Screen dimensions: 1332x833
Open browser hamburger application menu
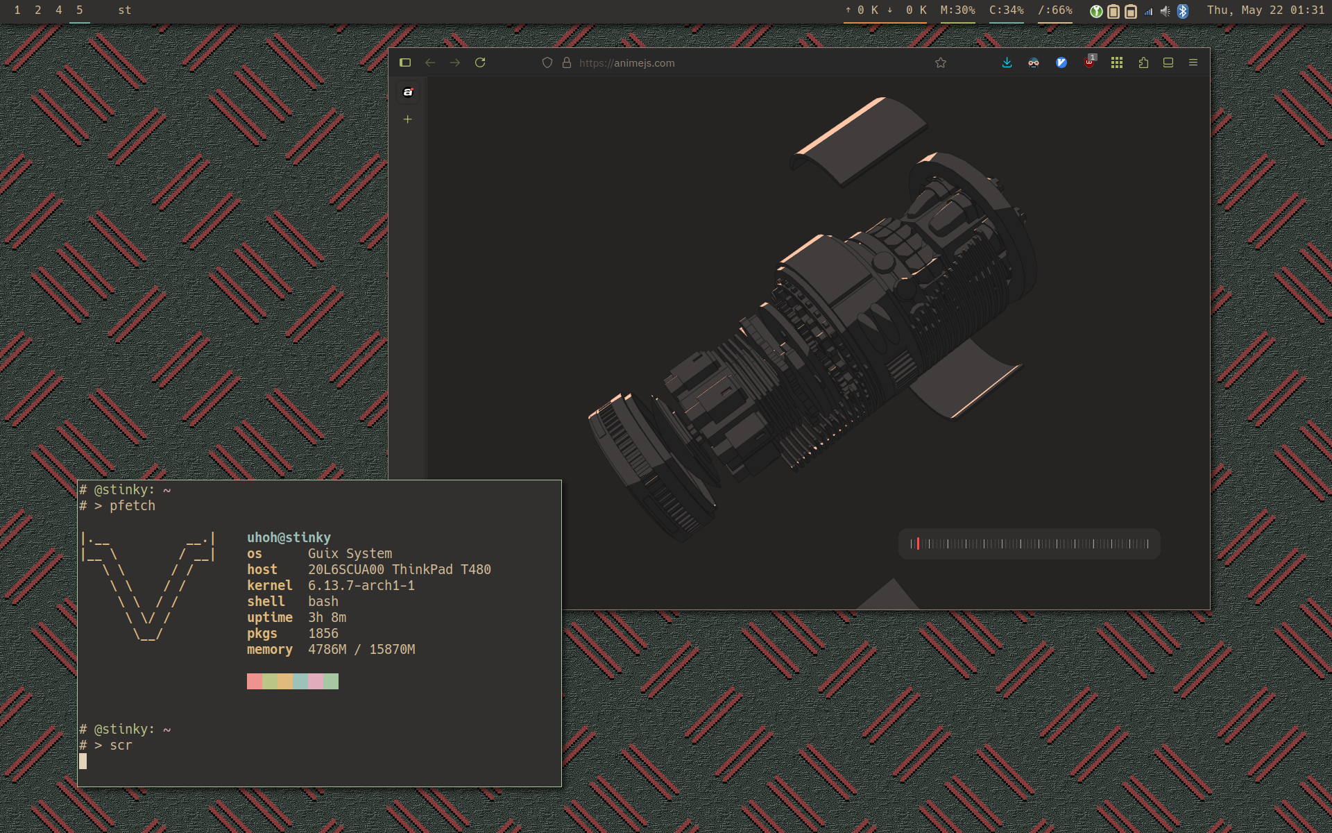[1193, 62]
